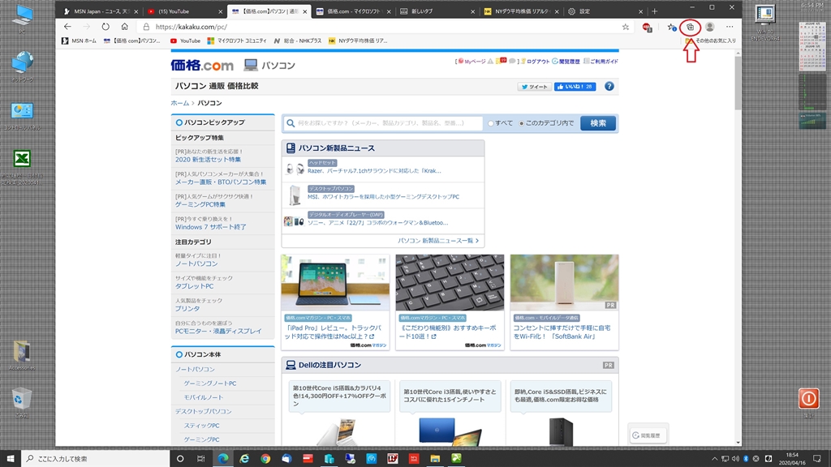This screenshot has height=467, width=831.
Task: Open the volume icon in system tray
Action: (x=735, y=459)
